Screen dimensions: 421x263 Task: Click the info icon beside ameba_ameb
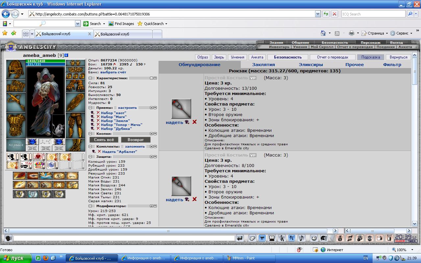pyautogui.click(x=66, y=55)
